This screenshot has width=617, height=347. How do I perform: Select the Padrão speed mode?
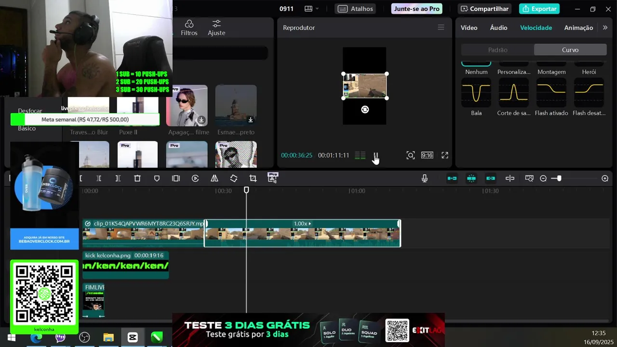click(x=497, y=50)
